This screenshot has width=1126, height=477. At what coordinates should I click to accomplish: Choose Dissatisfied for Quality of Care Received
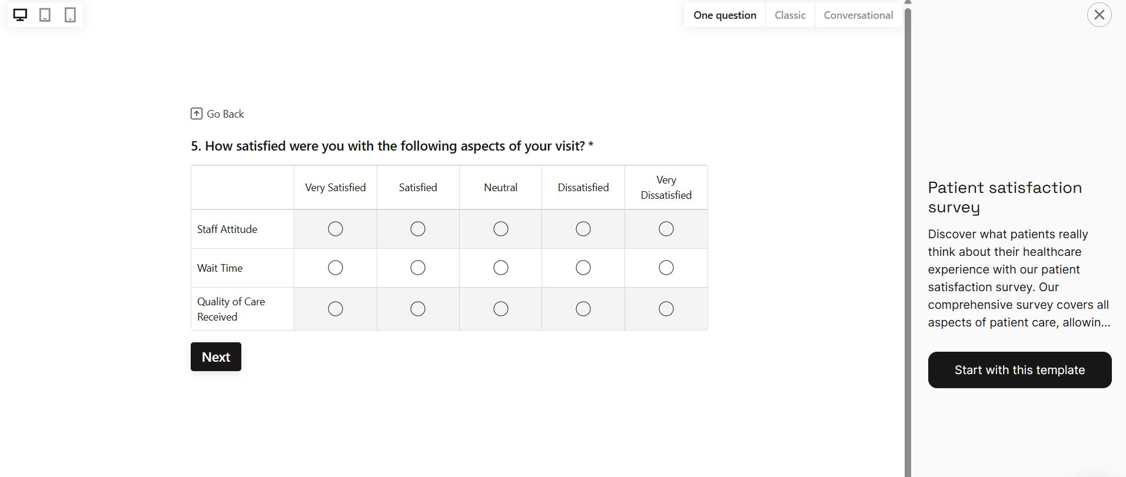(x=583, y=309)
